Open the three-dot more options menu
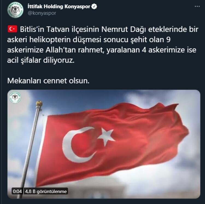This screenshot has width=205, height=204. [197, 6]
